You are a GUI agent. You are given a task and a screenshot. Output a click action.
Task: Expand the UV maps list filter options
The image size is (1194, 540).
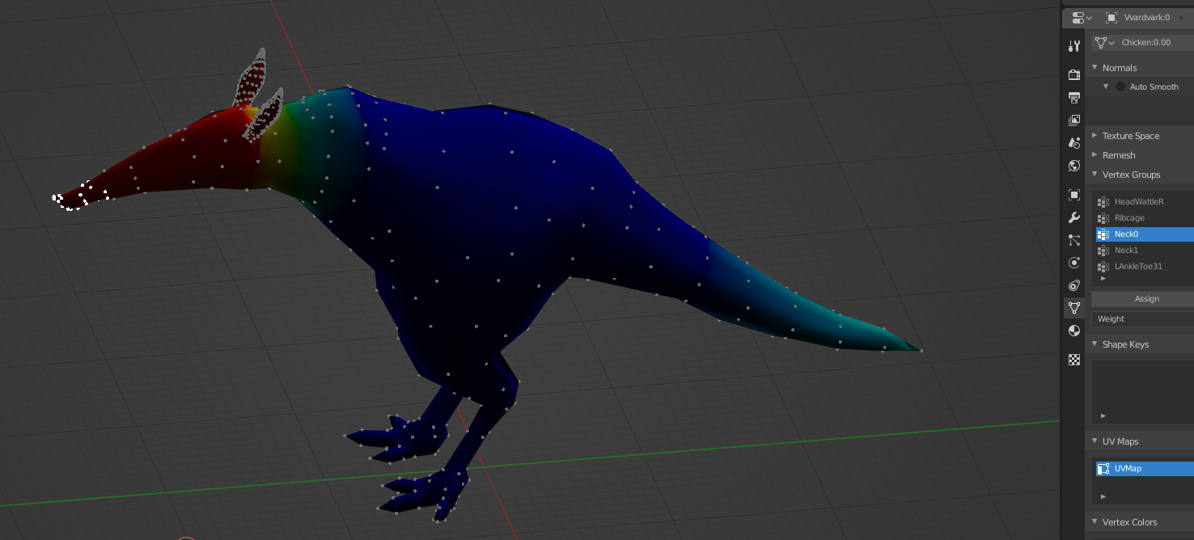point(1103,496)
